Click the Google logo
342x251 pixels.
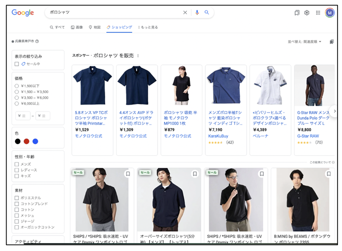click(23, 12)
